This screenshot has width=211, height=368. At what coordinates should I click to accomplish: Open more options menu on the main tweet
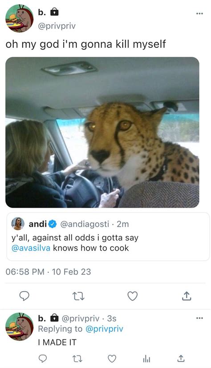(x=199, y=13)
